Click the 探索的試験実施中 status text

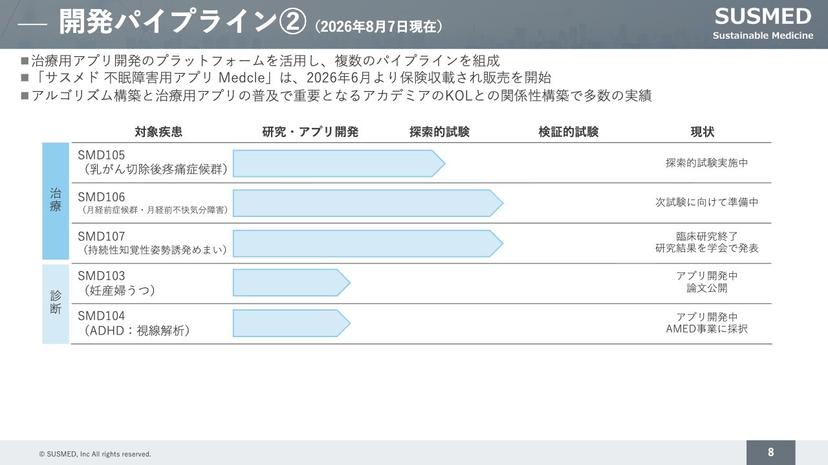tap(707, 163)
